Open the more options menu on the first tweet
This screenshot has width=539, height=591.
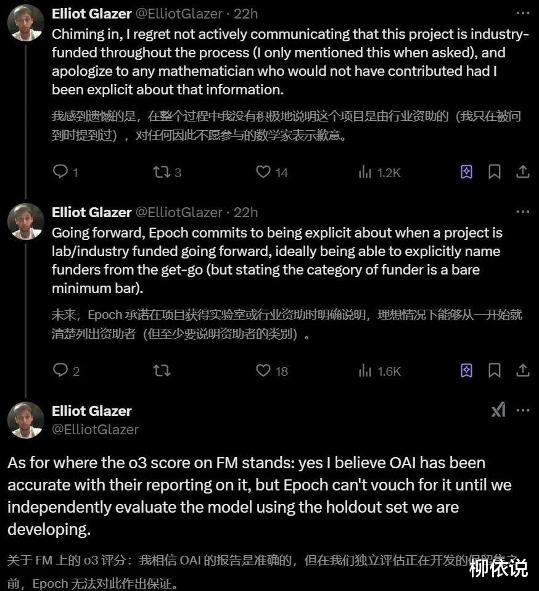[522, 13]
